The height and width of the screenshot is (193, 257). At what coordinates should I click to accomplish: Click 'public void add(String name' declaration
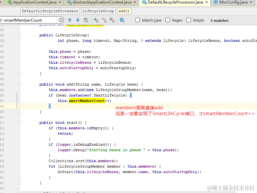click(91, 85)
